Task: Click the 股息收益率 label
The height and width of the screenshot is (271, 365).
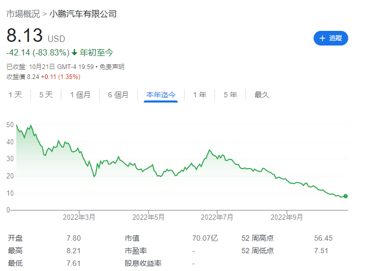Action: click(143, 263)
